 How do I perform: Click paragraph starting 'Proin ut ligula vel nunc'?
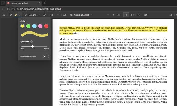click(113, 97)
